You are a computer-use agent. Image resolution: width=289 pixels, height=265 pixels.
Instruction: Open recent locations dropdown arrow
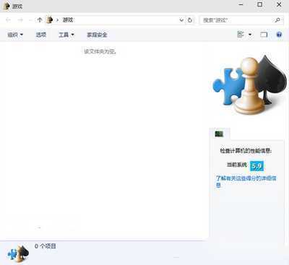click(x=30, y=20)
